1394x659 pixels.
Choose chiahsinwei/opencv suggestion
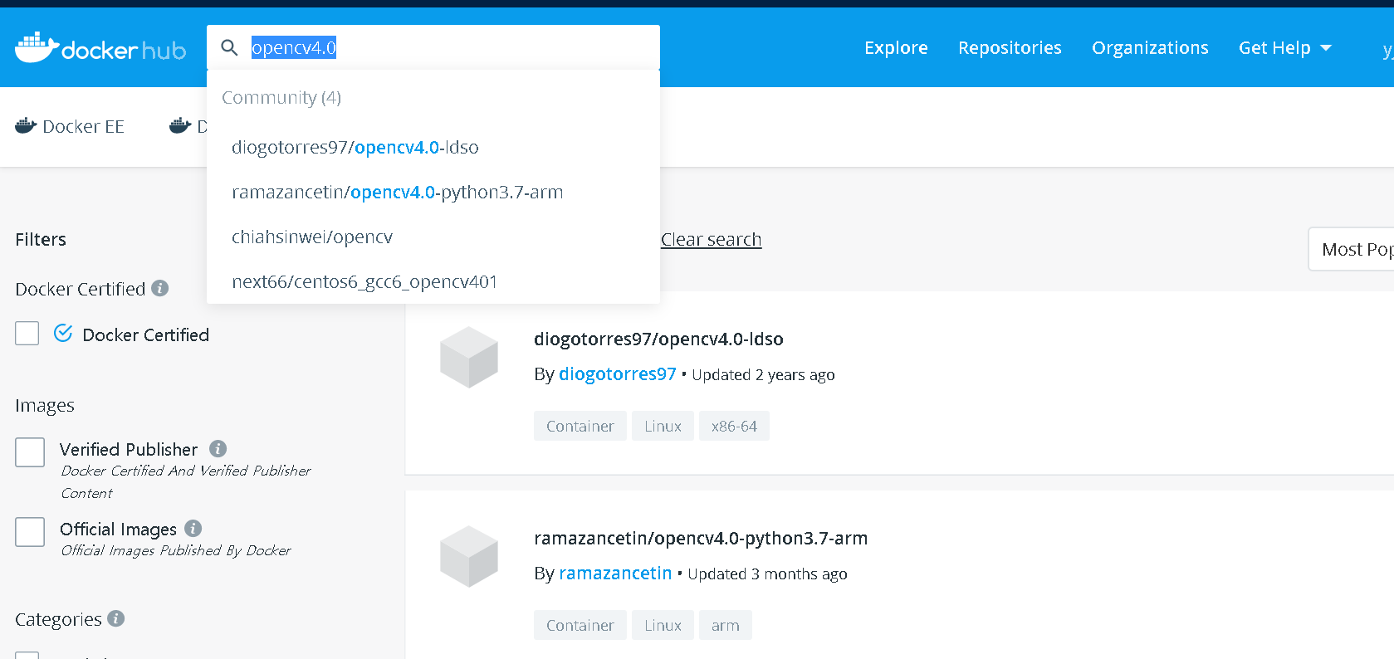click(433, 237)
